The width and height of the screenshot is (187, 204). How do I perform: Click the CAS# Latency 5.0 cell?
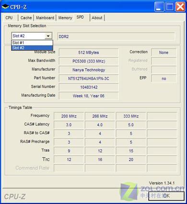131,125
